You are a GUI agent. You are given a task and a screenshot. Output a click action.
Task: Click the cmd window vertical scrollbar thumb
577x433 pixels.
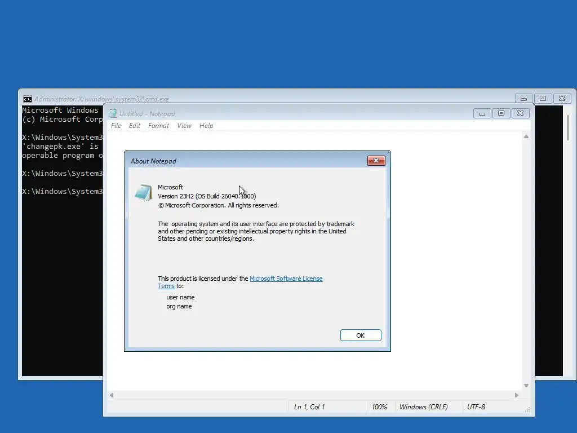pyautogui.click(x=568, y=127)
